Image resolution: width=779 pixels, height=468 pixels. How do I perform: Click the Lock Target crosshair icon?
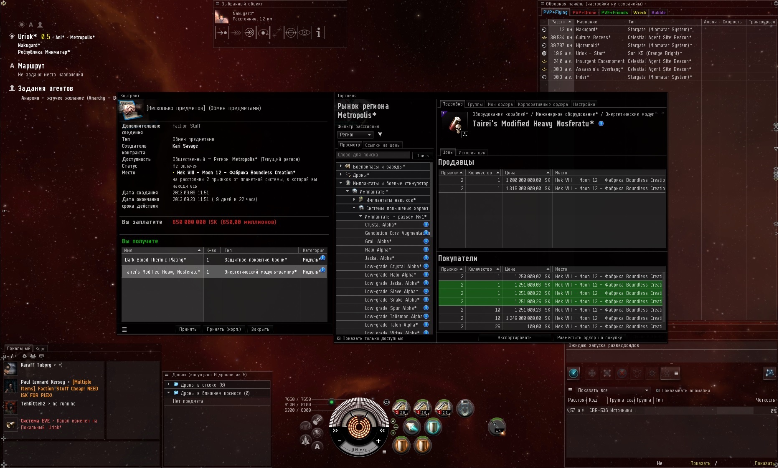[x=290, y=33]
